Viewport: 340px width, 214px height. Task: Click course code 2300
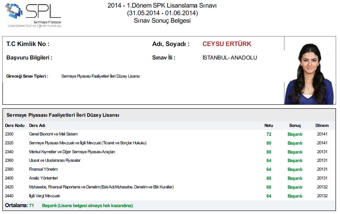[9, 134]
